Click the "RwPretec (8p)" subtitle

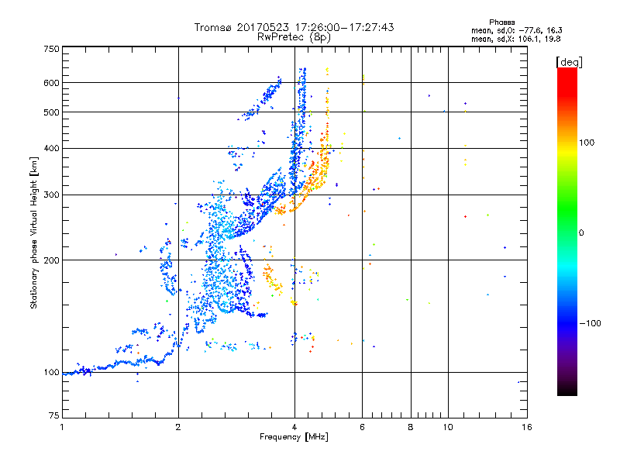(294, 37)
